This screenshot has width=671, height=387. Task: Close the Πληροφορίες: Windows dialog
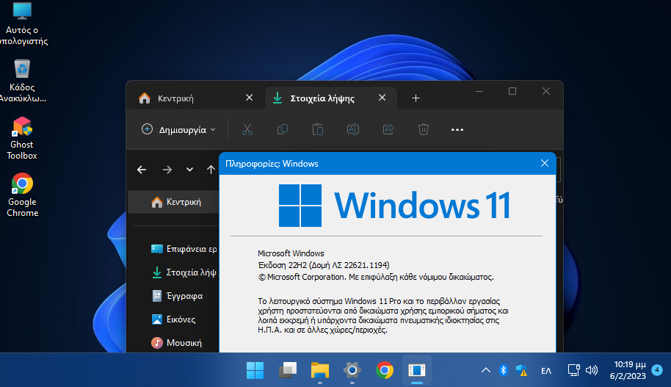(x=544, y=163)
